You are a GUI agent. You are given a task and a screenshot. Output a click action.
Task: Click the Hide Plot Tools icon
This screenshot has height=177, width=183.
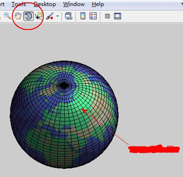tap(107, 16)
